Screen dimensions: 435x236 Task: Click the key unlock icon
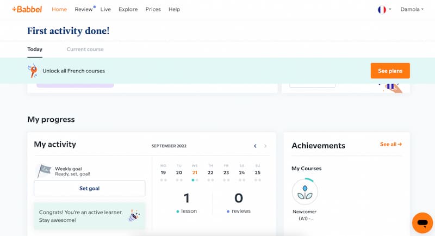click(x=33, y=71)
